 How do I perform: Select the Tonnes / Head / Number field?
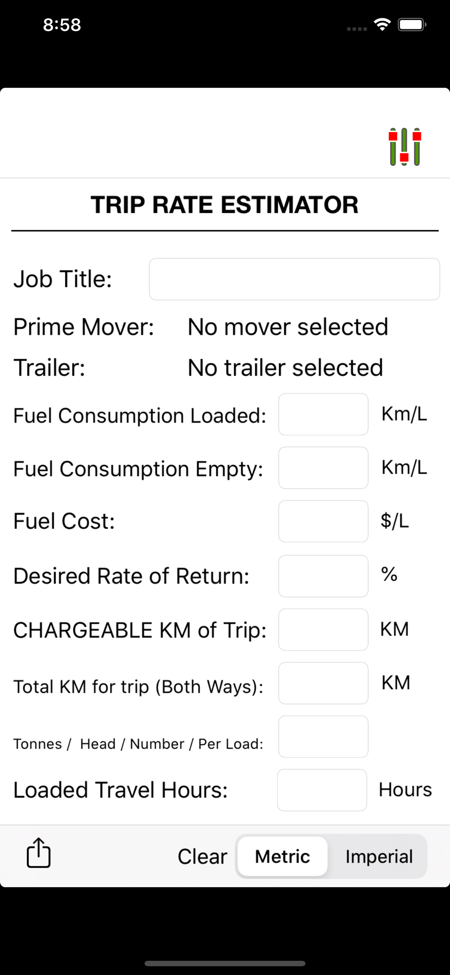pyautogui.click(x=323, y=737)
